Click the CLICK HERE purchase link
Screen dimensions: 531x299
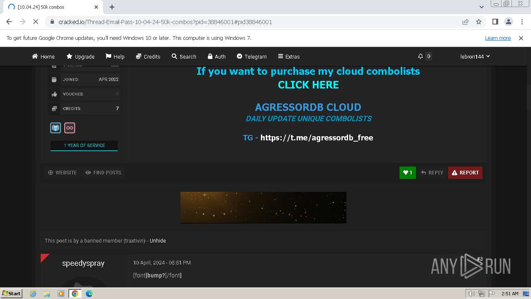[x=308, y=85]
